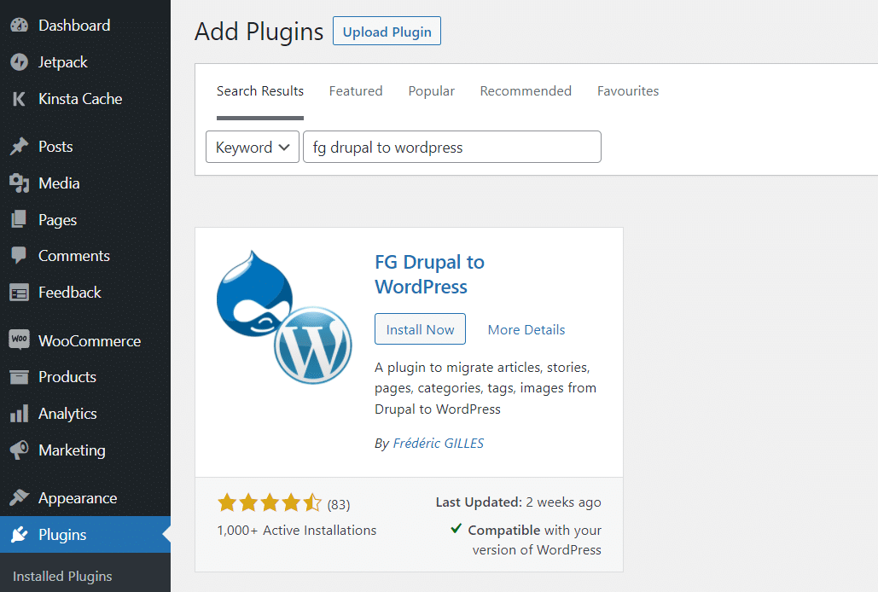
Task: Select the WooCommerce icon
Action: 19,340
